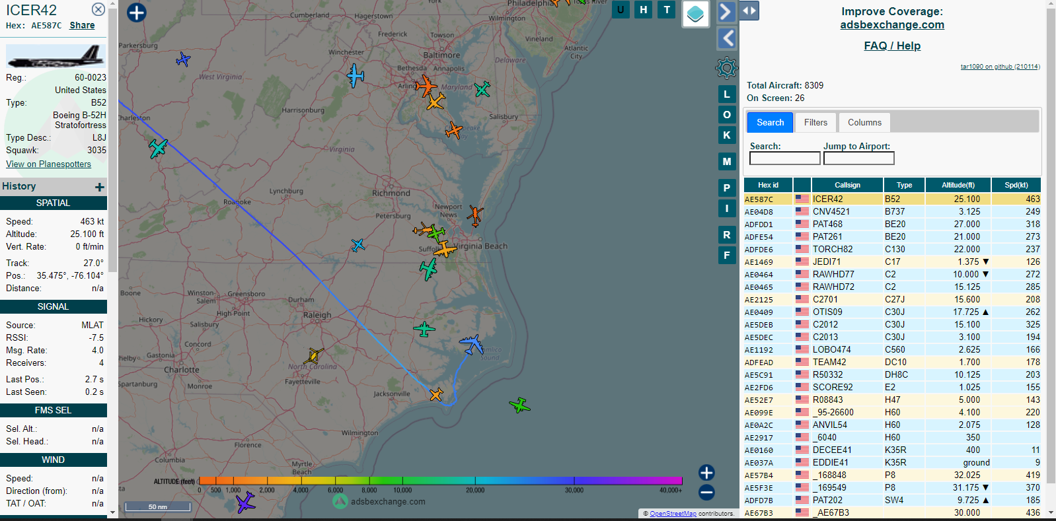Select the EDDIE41 row in aircraft table
The height and width of the screenshot is (521, 1056).
point(892,462)
